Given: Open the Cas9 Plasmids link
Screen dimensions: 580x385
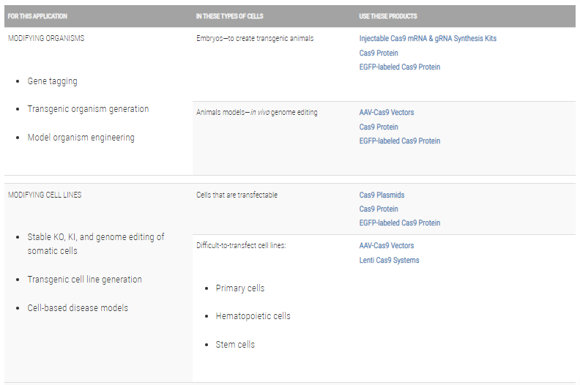Looking at the screenshot, I should [x=382, y=195].
